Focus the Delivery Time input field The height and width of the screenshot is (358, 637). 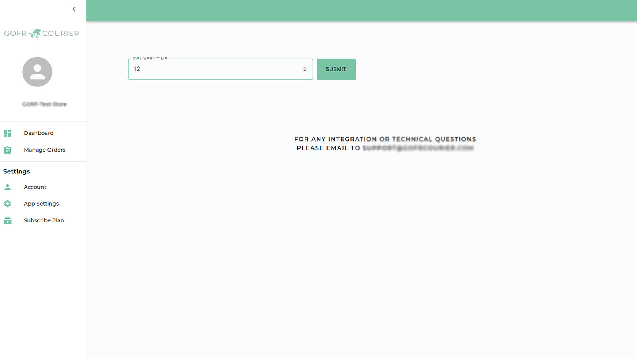click(x=220, y=69)
